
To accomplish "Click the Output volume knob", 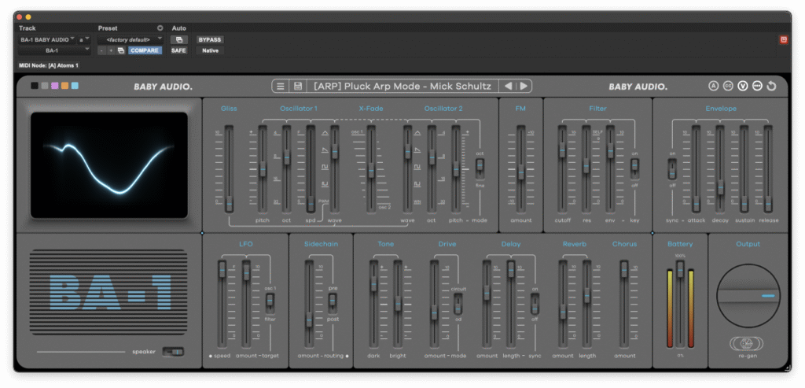I will click(748, 296).
